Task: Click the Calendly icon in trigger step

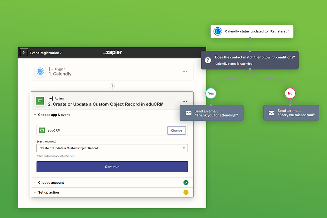Action: [x=40, y=71]
